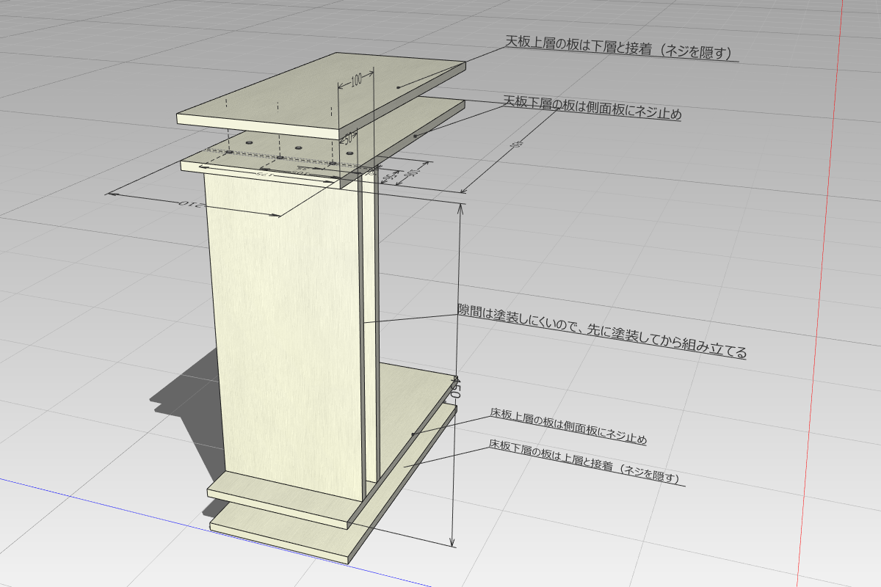Select the upper top board of the model
Viewport: 881px width, 587px height.
(x=323, y=95)
